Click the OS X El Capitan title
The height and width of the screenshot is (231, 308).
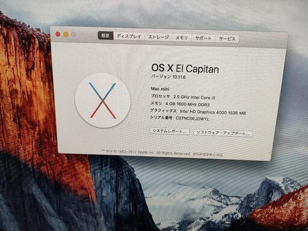pos(185,68)
